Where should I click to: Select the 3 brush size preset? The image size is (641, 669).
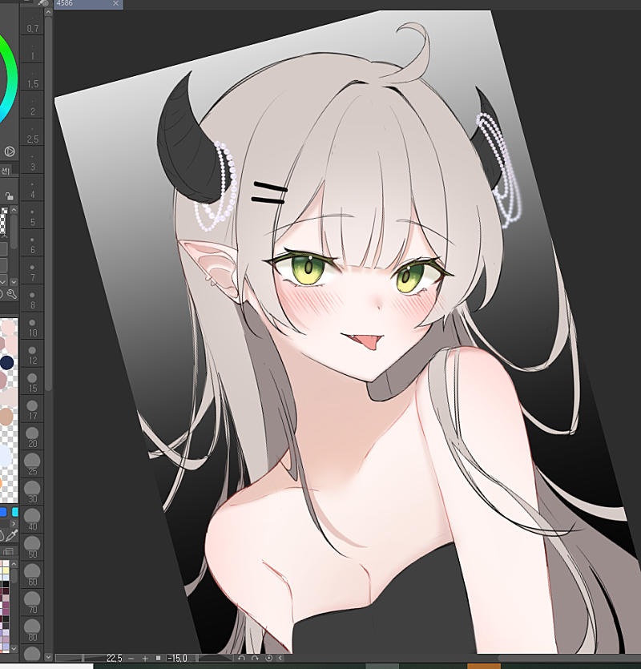32,161
